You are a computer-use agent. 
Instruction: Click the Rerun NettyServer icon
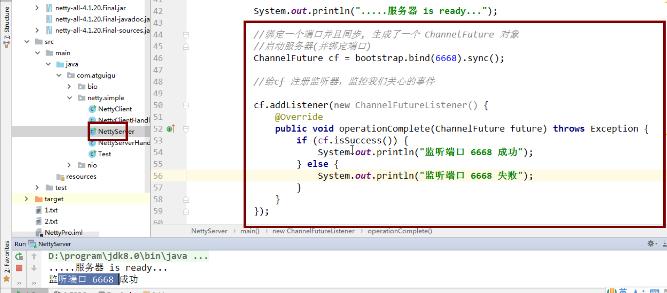coord(19,256)
